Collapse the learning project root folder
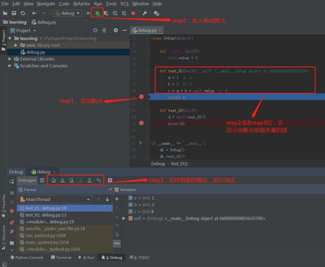 9,38
